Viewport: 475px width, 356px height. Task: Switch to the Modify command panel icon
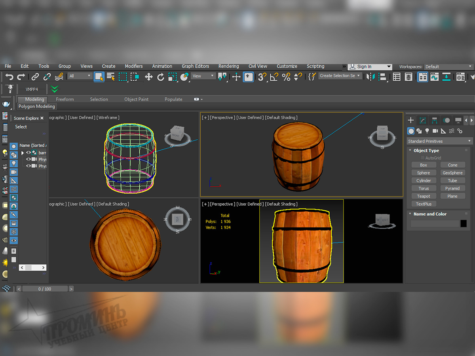(422, 120)
